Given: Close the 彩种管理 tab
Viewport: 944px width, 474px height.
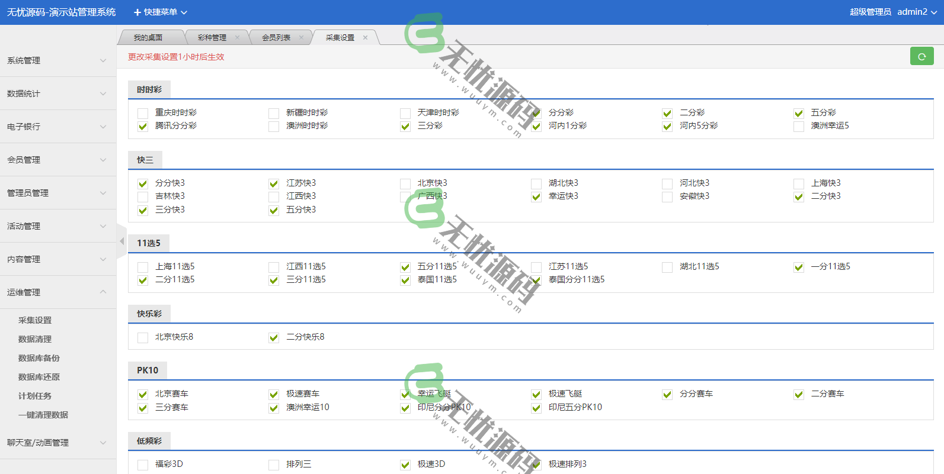Looking at the screenshot, I should tap(238, 37).
